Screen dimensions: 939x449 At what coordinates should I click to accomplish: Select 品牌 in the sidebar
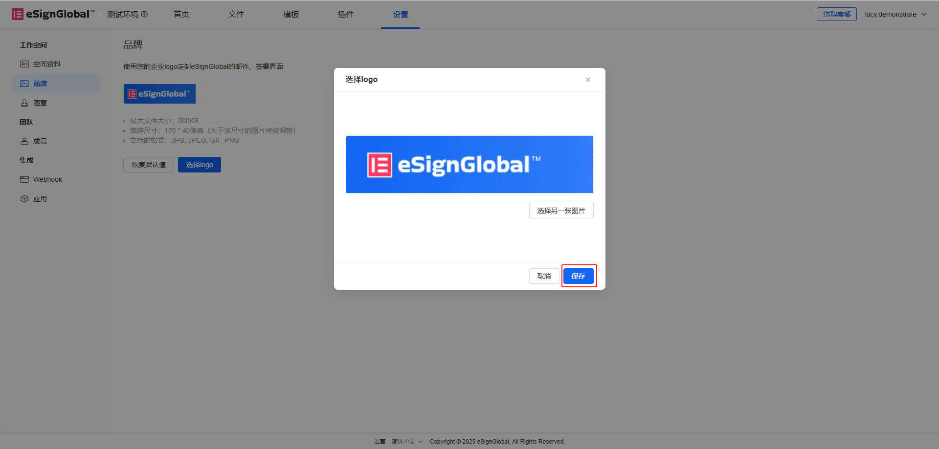pos(56,84)
